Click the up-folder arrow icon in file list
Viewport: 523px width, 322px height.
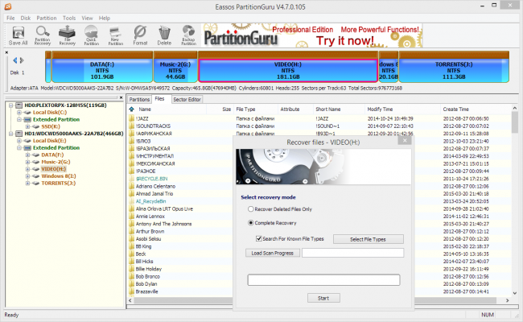click(x=132, y=109)
